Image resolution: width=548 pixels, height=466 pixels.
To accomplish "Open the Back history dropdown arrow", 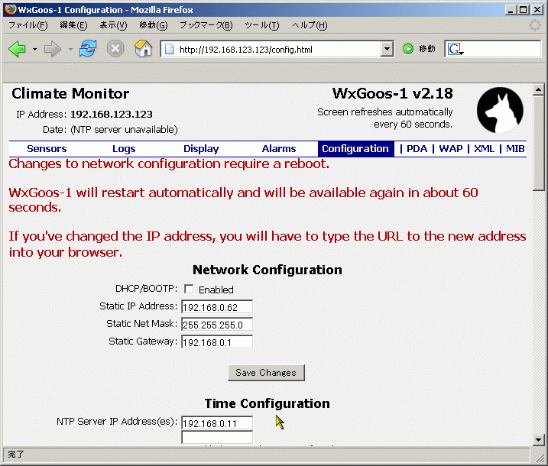I will pos(34,49).
